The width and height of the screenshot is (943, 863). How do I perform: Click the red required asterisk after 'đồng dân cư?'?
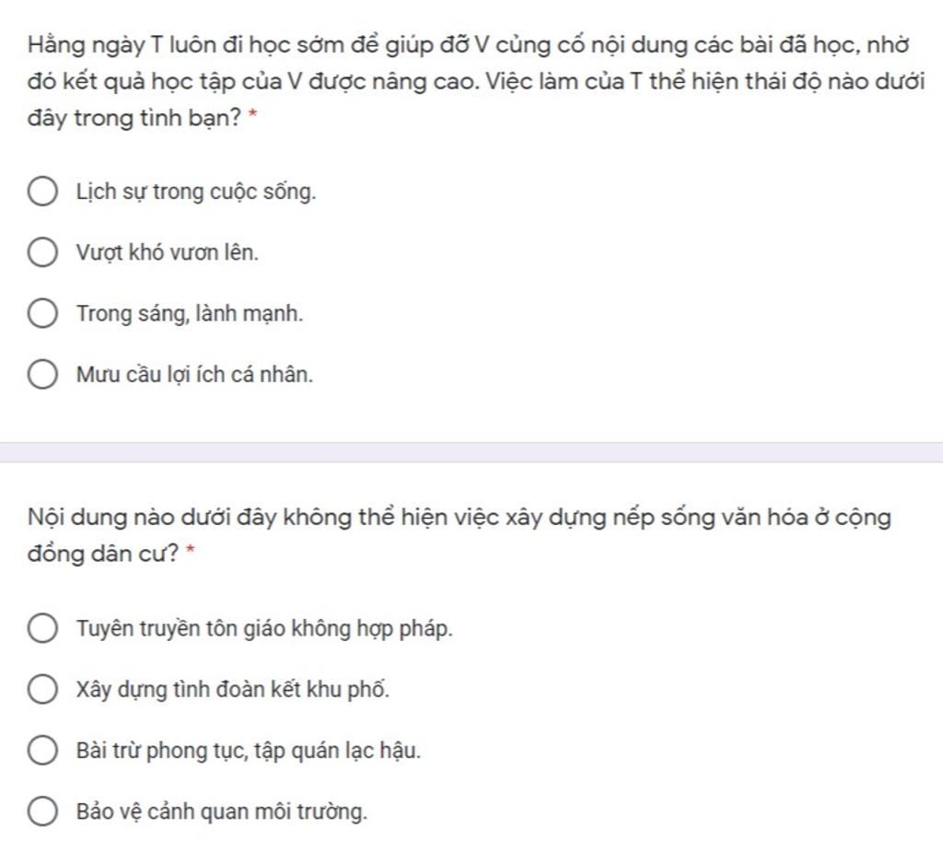pyautogui.click(x=191, y=550)
